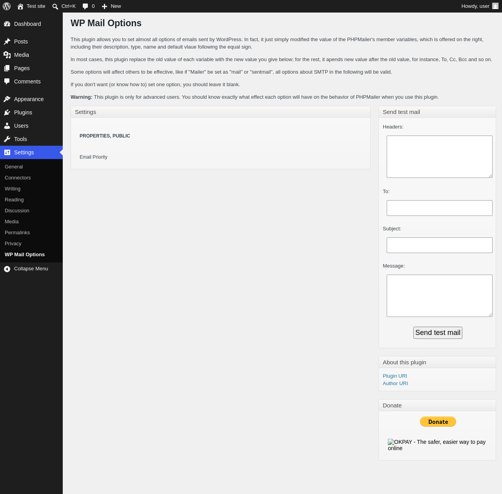Focus the Headers text area
This screenshot has height=494, width=502.
point(440,157)
